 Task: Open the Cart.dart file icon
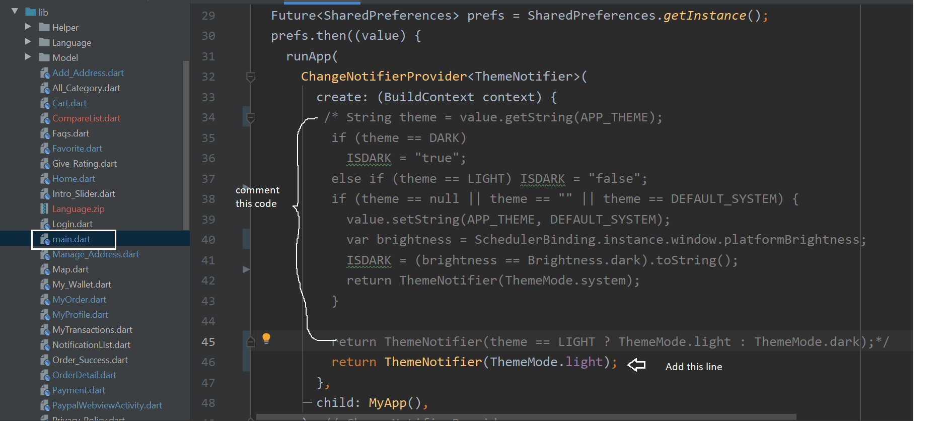coord(45,103)
